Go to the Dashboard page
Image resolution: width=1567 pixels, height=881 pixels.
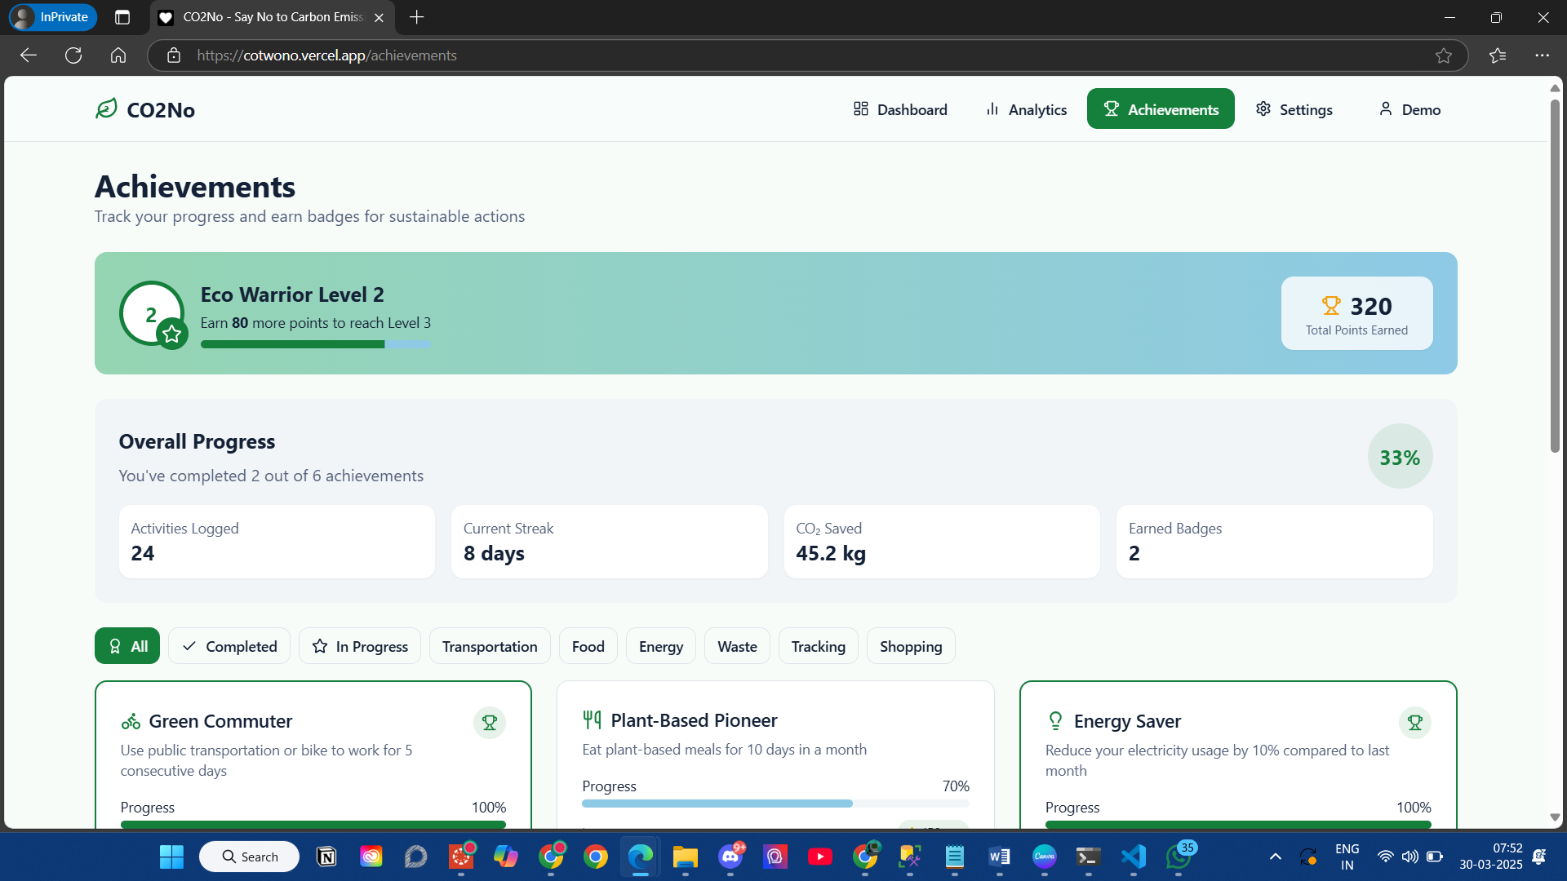[900, 109]
